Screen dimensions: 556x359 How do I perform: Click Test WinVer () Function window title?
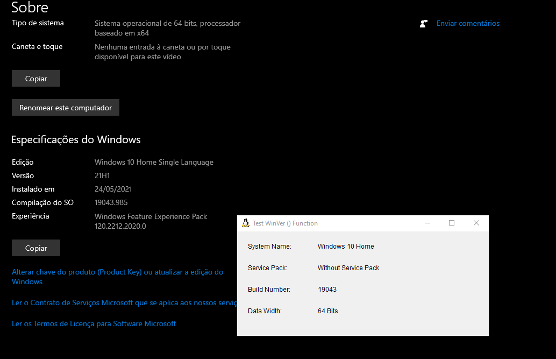pos(285,223)
